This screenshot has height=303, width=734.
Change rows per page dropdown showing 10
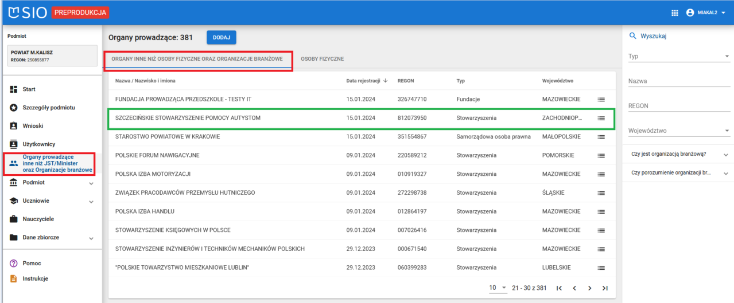(x=498, y=288)
